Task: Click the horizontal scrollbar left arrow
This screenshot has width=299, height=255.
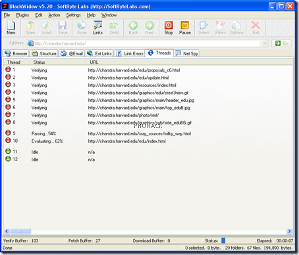Action: click(7, 231)
